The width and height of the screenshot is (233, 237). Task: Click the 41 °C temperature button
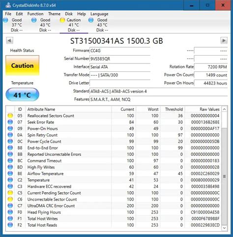point(23,95)
